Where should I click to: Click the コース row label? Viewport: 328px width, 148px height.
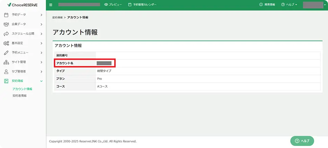coord(60,86)
